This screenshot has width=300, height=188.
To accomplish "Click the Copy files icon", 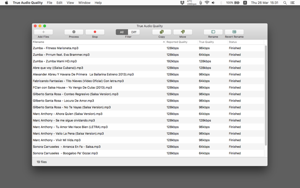I will tap(162, 32).
